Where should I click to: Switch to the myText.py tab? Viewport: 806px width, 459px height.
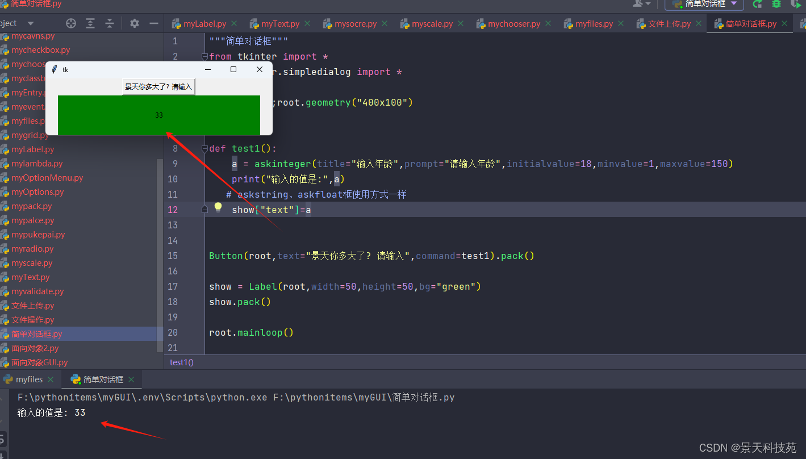pyautogui.click(x=280, y=24)
